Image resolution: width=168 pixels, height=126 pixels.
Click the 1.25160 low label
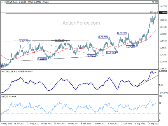coord(111,52)
